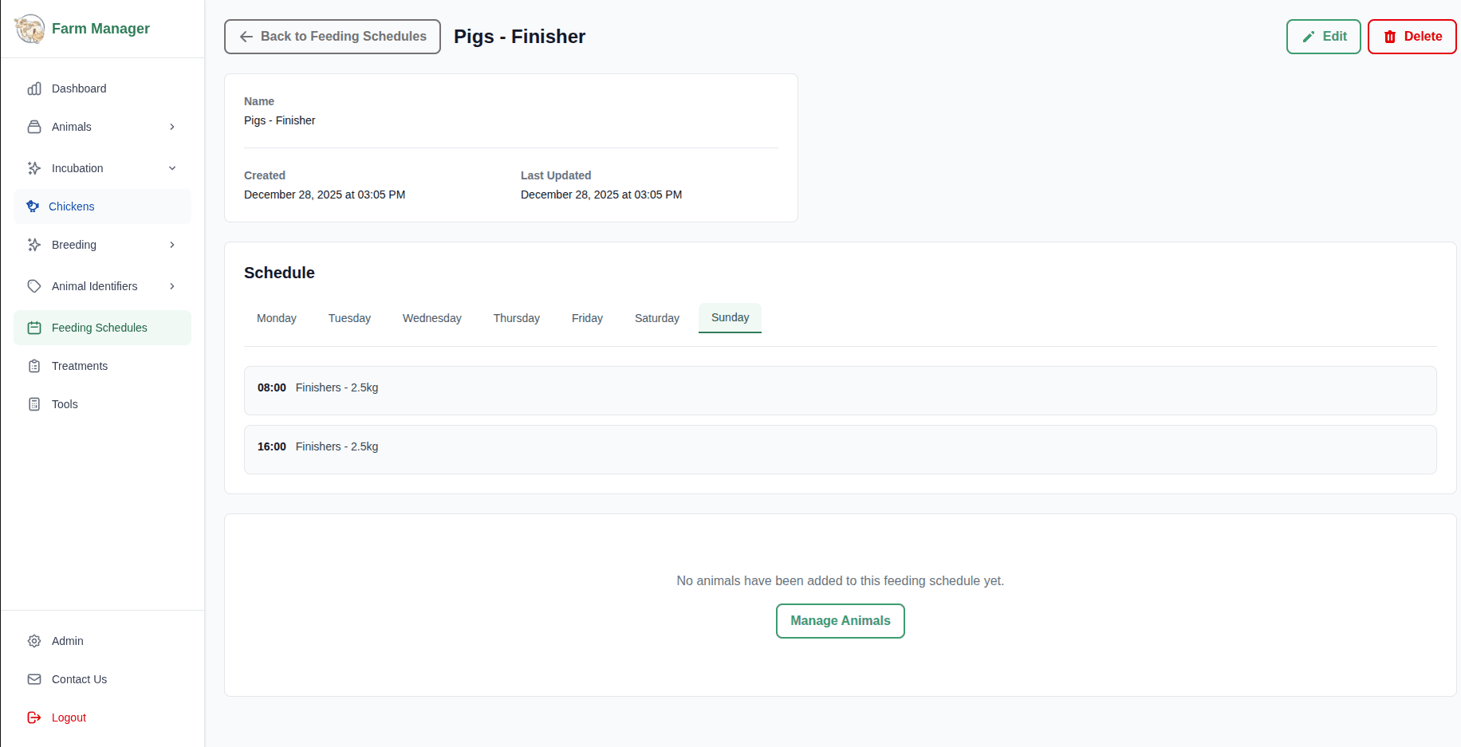Open Tools via its sidebar icon
The height and width of the screenshot is (747, 1461).
34,404
